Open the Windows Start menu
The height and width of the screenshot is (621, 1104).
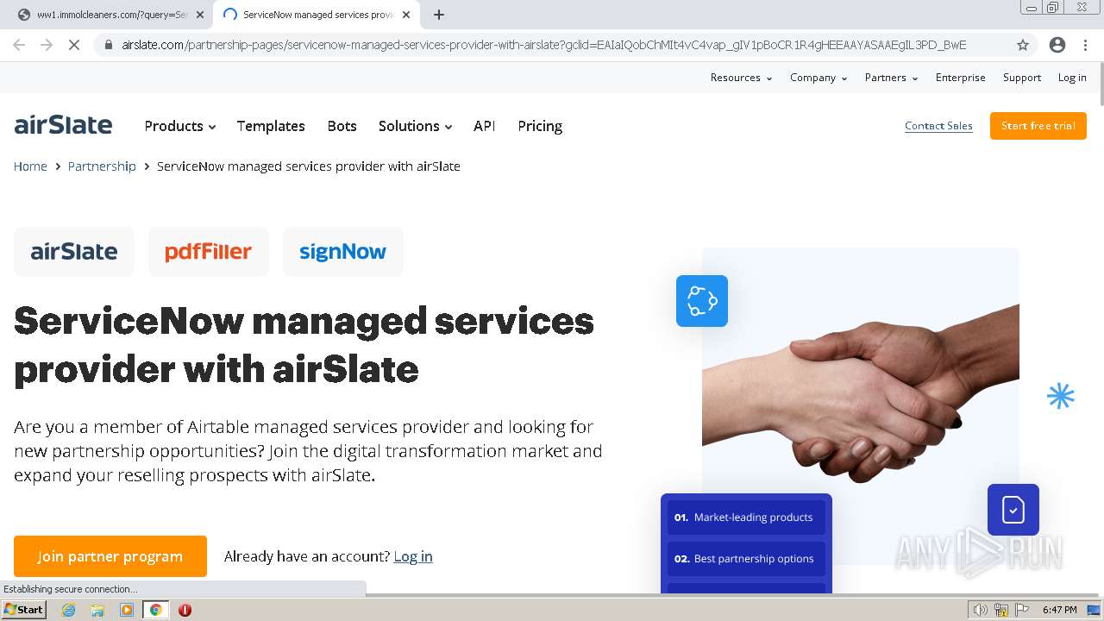(x=23, y=610)
